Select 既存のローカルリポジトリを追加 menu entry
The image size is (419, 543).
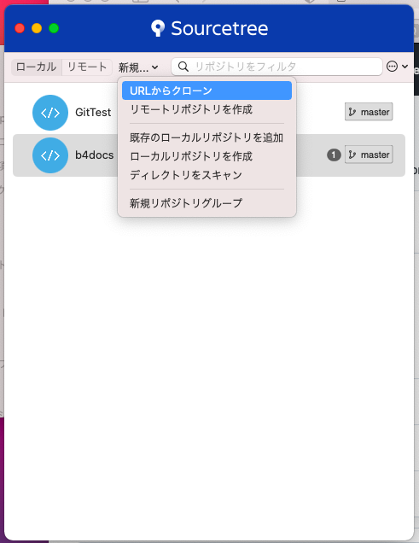pos(207,137)
